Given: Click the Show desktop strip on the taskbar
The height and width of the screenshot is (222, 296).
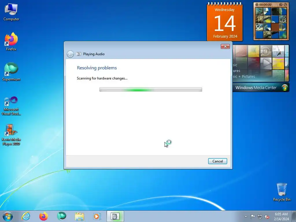Looking at the screenshot, I should click(x=294, y=216).
